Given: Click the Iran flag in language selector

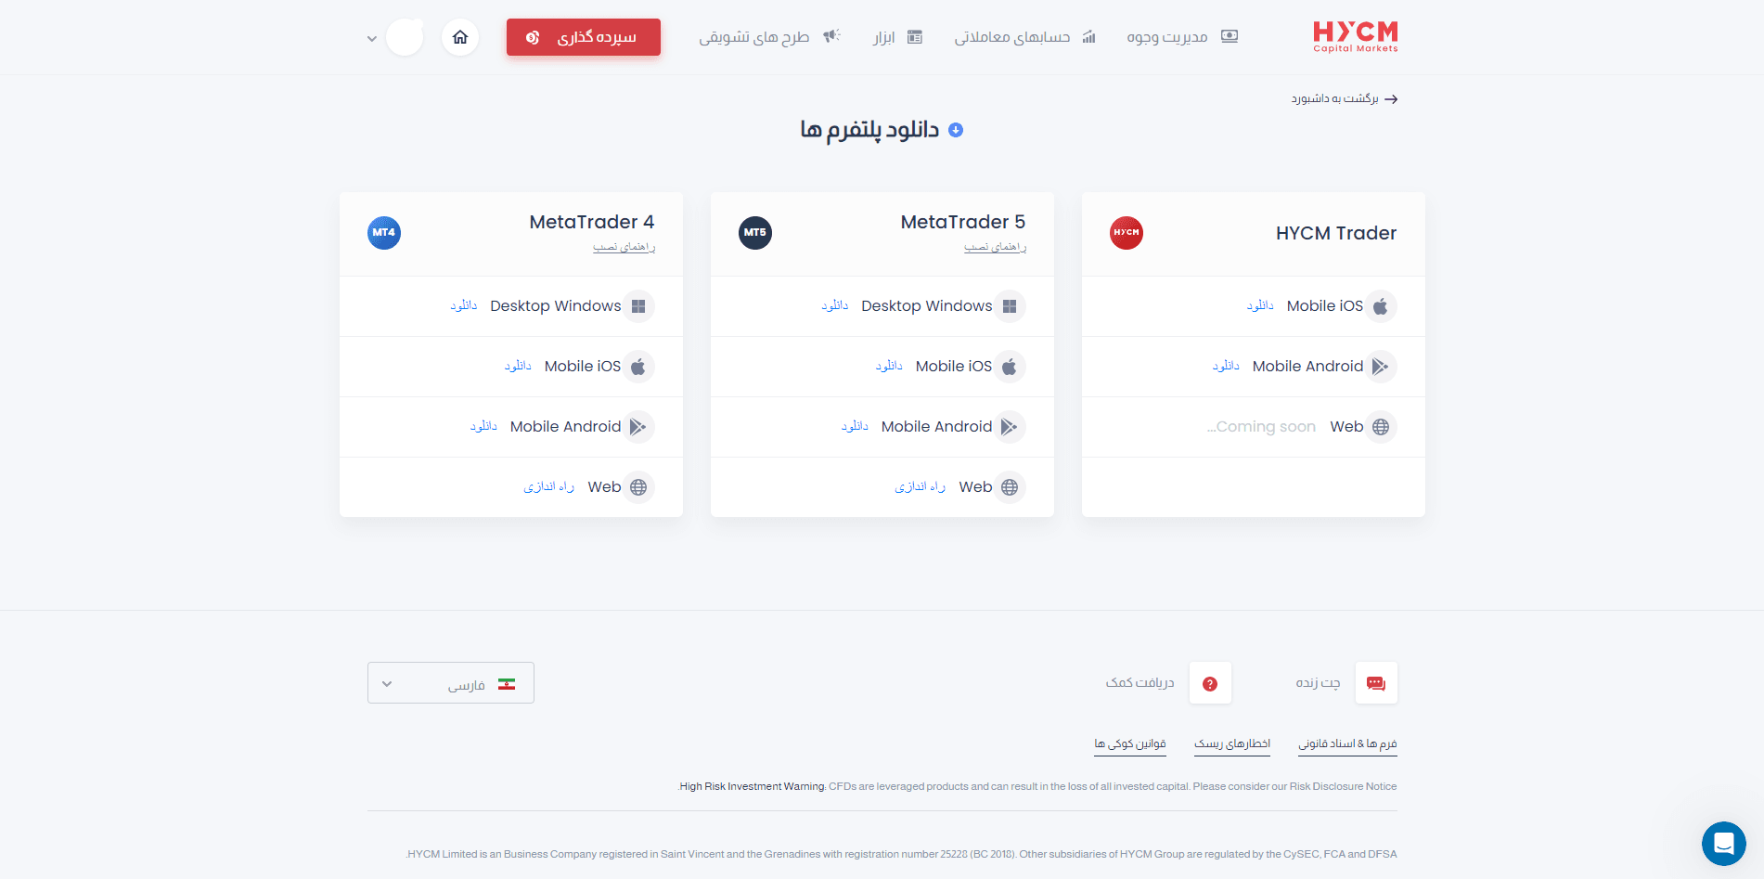Looking at the screenshot, I should coord(507,684).
